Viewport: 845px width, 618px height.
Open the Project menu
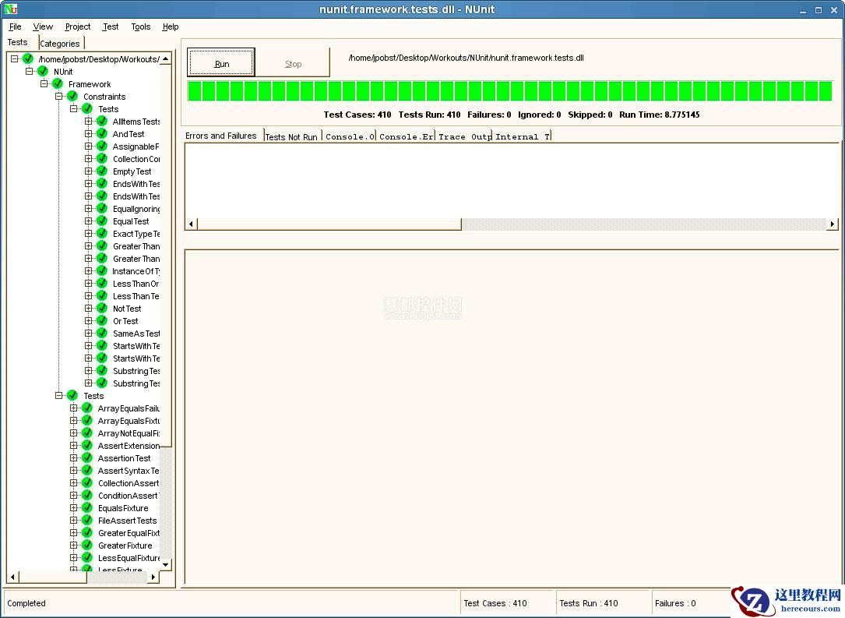click(77, 26)
